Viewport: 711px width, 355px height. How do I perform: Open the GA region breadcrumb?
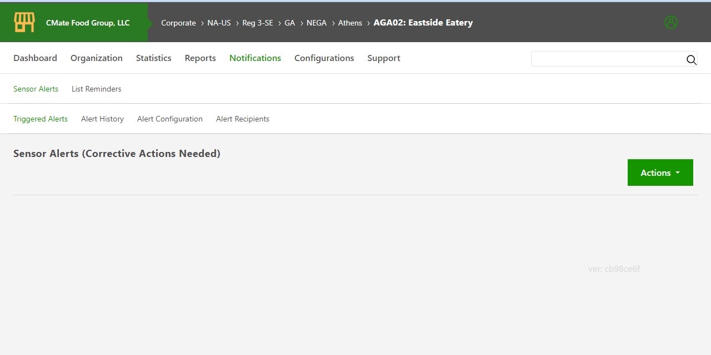point(289,23)
